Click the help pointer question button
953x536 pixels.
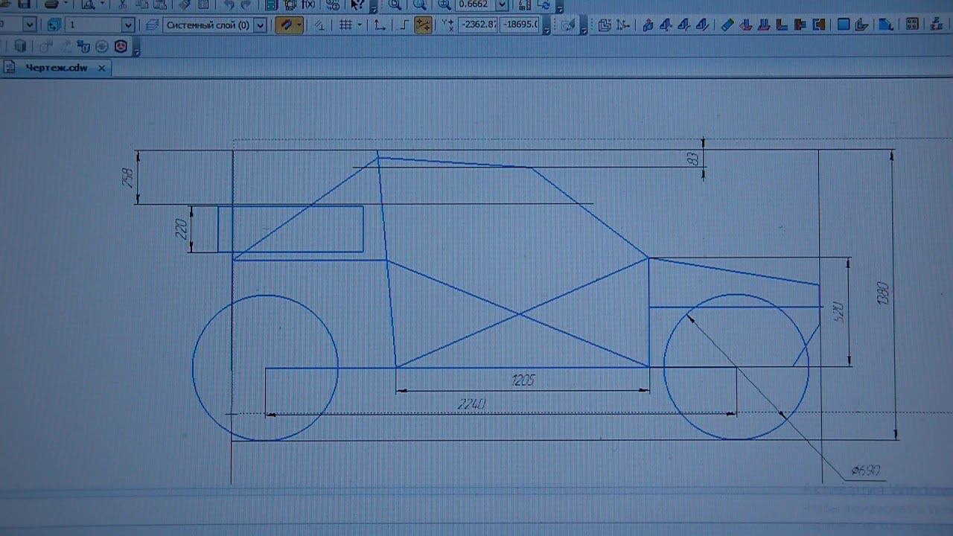coord(357,4)
